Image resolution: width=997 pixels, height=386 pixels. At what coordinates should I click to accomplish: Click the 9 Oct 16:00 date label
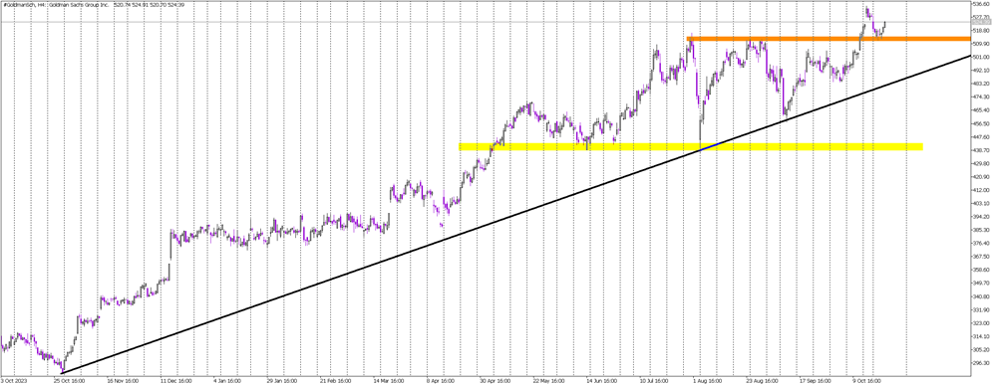[867, 382]
